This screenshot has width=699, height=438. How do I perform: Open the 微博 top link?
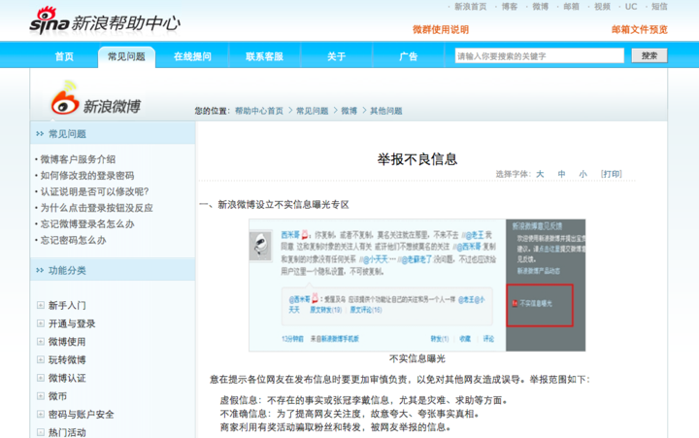coord(541,7)
